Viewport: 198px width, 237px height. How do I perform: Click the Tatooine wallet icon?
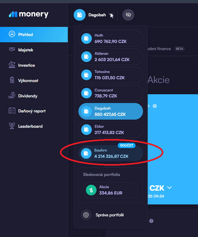click(x=86, y=75)
